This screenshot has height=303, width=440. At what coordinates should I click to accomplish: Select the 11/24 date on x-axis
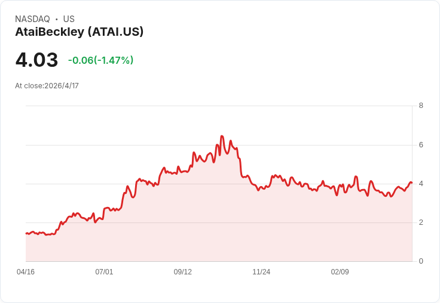coord(261,272)
